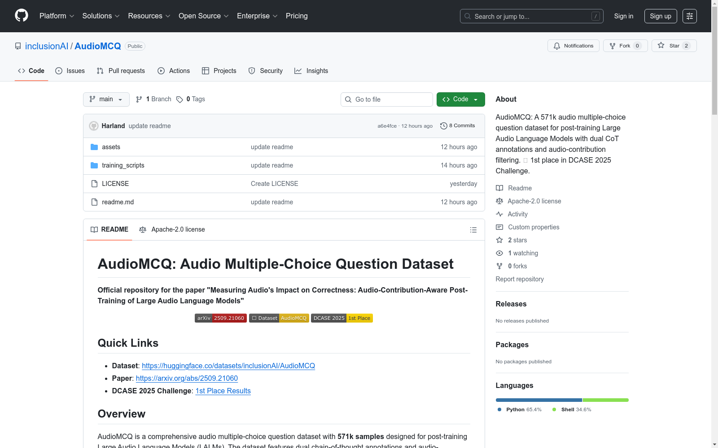Click the readme.md file icon

94,202
